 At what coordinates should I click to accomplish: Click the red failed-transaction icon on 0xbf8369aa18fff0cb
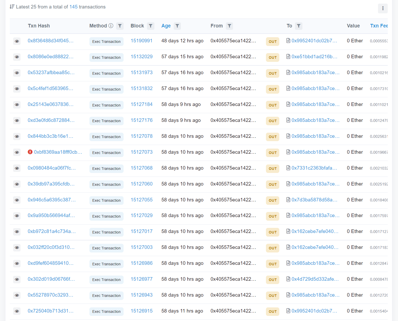[x=30, y=152]
